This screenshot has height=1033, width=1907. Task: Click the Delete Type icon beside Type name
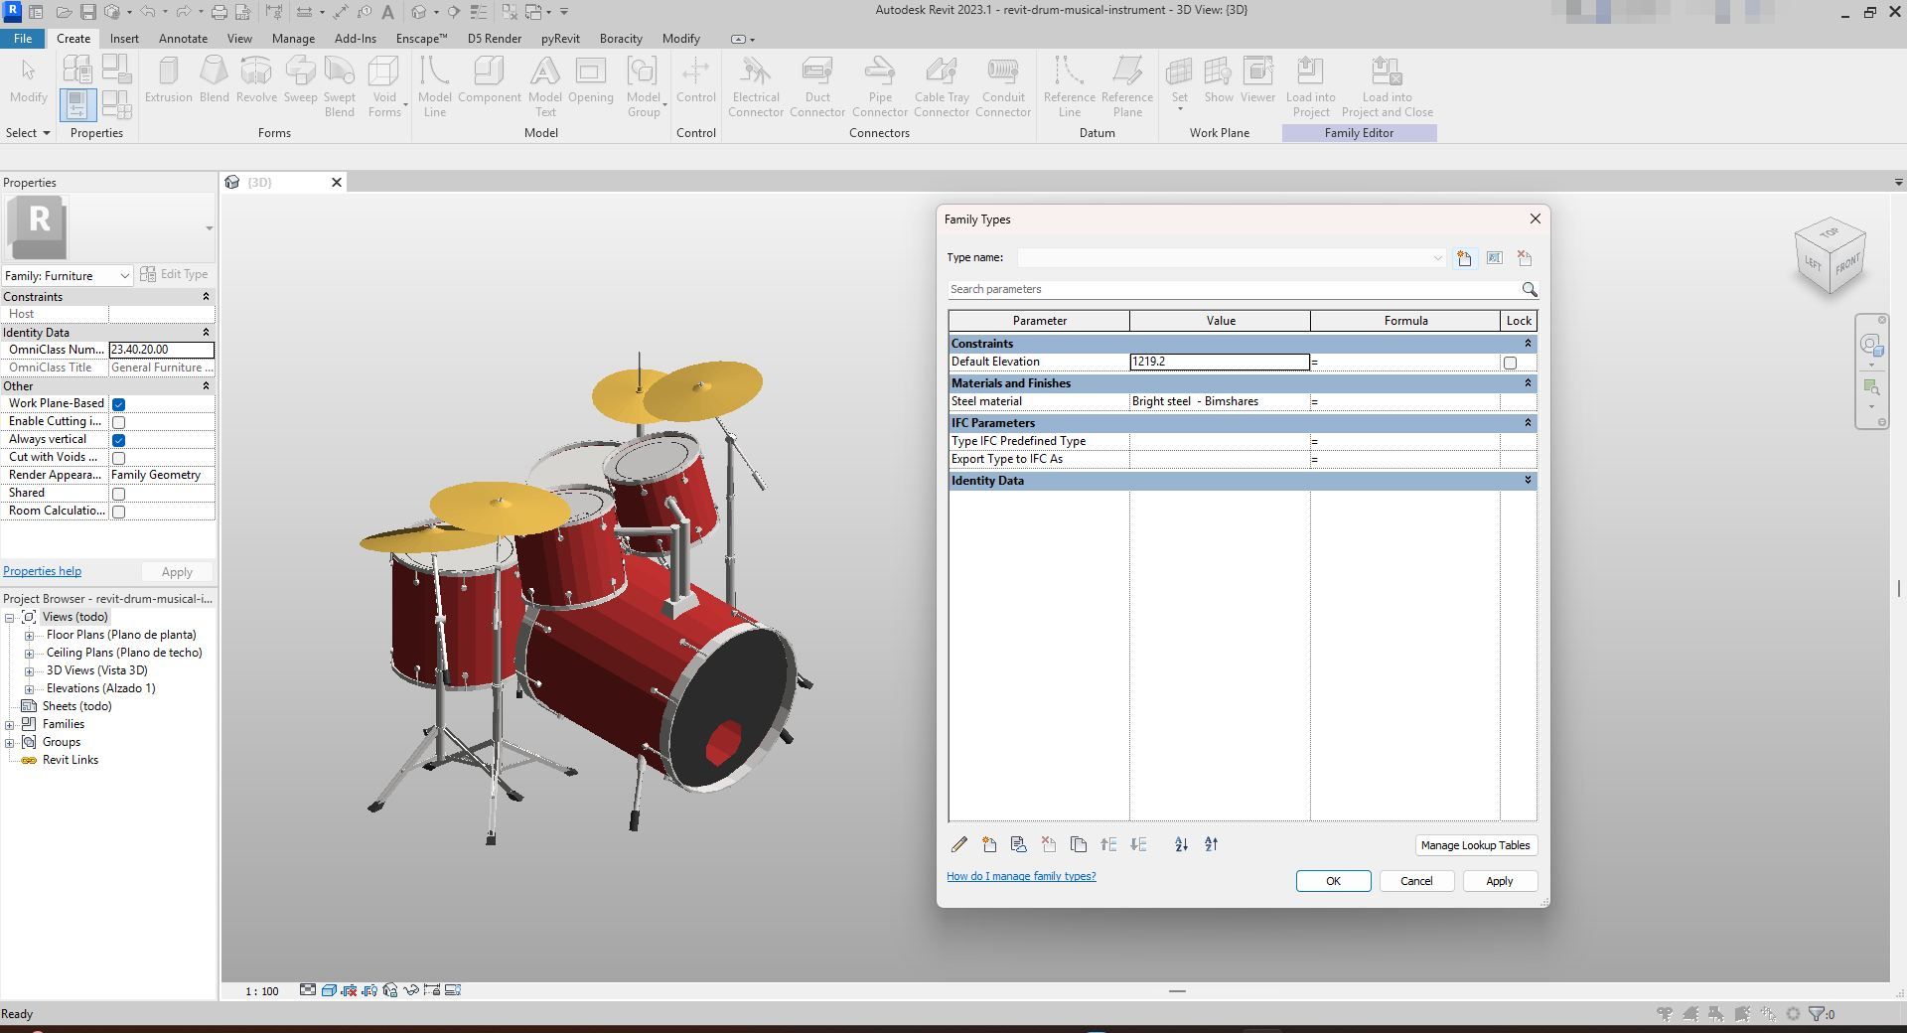(1525, 258)
